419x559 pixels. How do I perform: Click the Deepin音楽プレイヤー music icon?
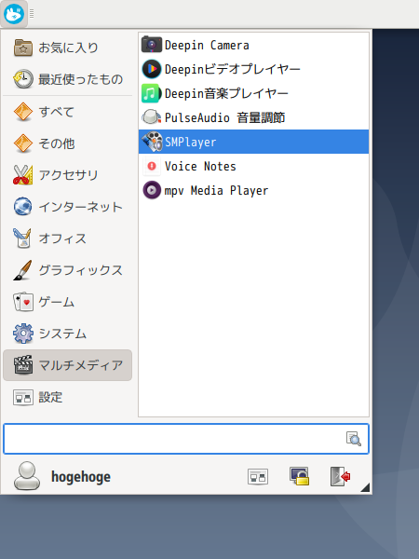[x=152, y=93]
